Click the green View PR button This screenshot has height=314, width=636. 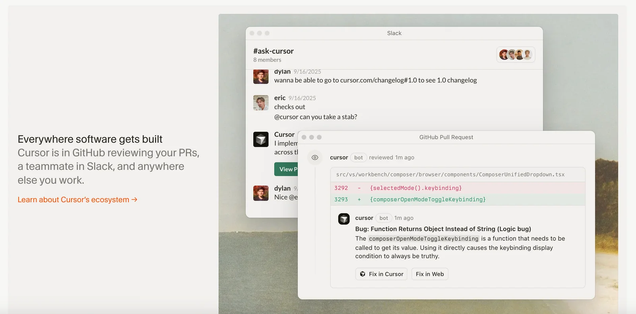pos(286,169)
